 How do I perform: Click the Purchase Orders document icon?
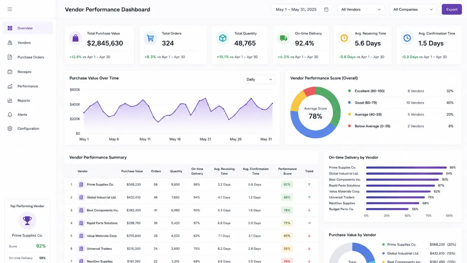[x=10, y=57]
